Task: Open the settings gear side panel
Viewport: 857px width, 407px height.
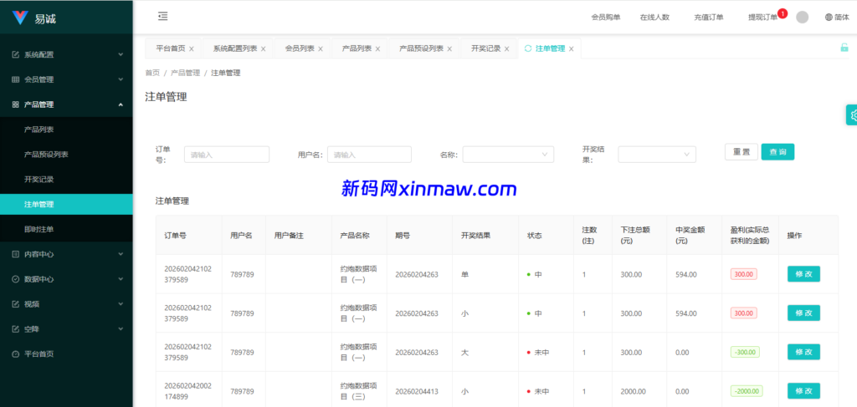Action: [x=852, y=115]
